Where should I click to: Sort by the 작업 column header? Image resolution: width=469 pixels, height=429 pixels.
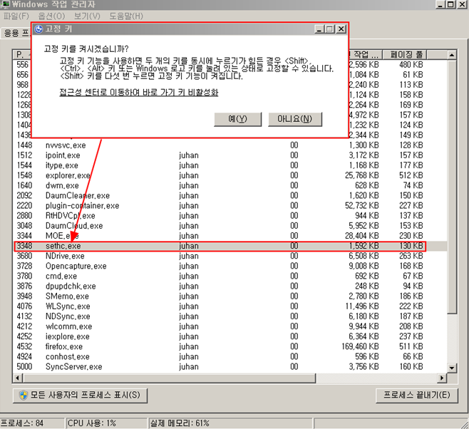coord(366,54)
